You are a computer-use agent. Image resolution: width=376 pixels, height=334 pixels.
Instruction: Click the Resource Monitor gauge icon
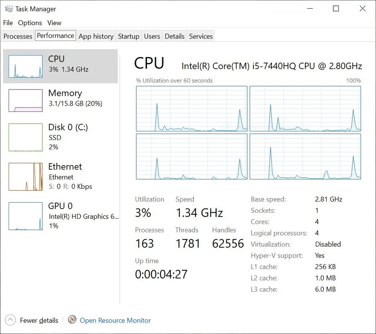[72, 320]
